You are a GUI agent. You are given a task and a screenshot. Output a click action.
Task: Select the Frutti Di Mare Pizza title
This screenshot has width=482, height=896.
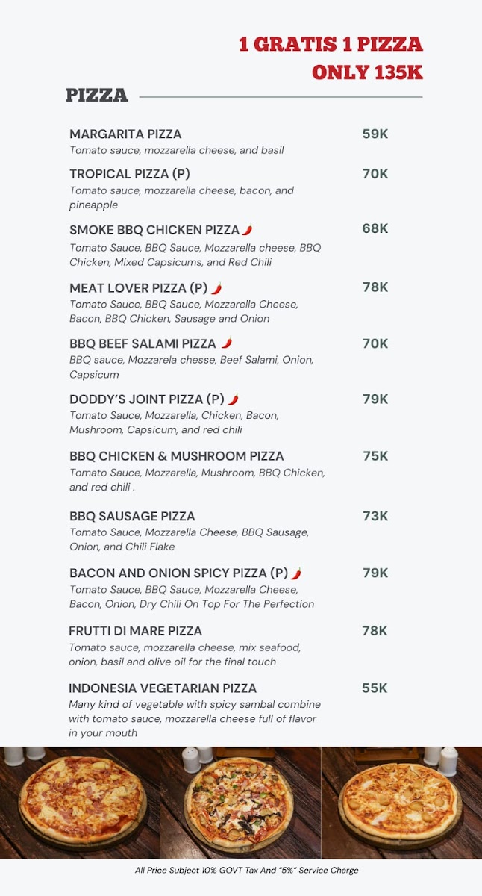[136, 631]
